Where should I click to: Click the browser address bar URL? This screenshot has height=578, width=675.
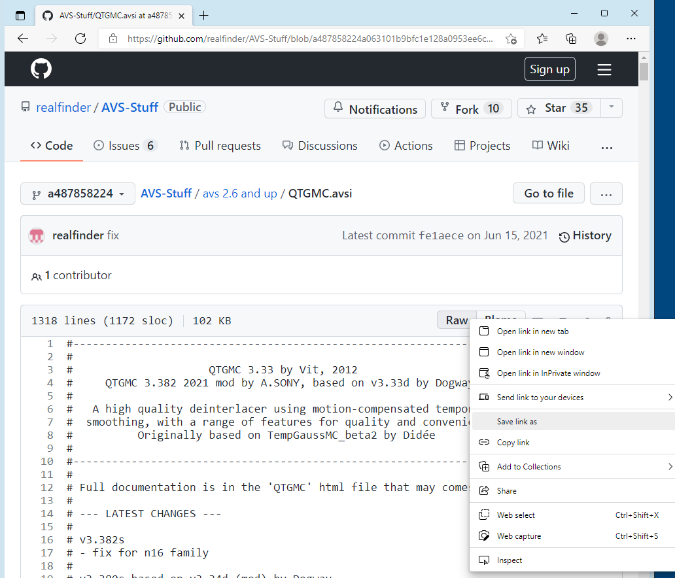310,39
